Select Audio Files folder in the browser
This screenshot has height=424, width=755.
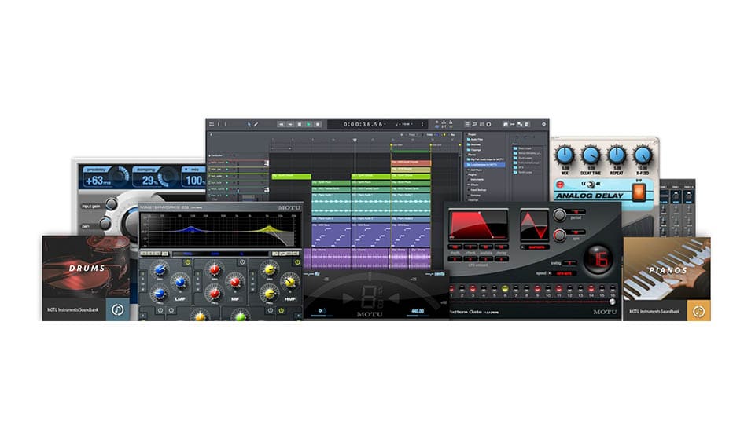coord(475,138)
